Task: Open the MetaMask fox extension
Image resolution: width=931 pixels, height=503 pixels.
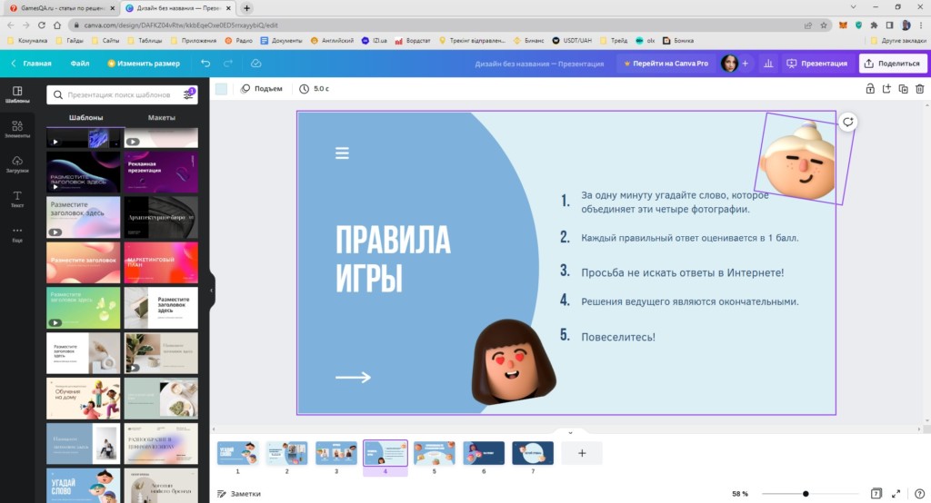Action: pyautogui.click(x=843, y=25)
